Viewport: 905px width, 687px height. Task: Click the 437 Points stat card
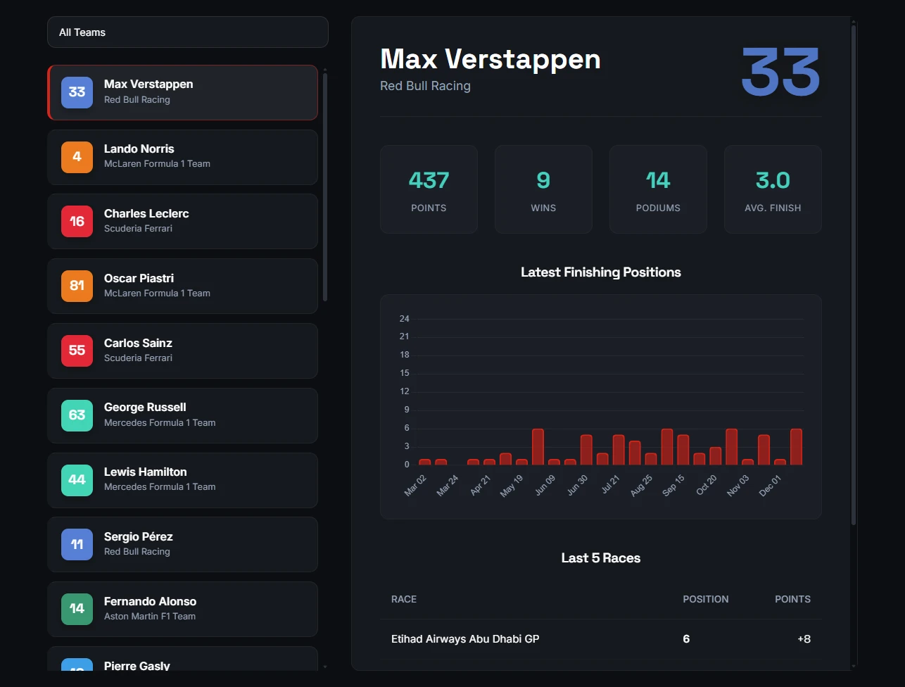tap(429, 189)
